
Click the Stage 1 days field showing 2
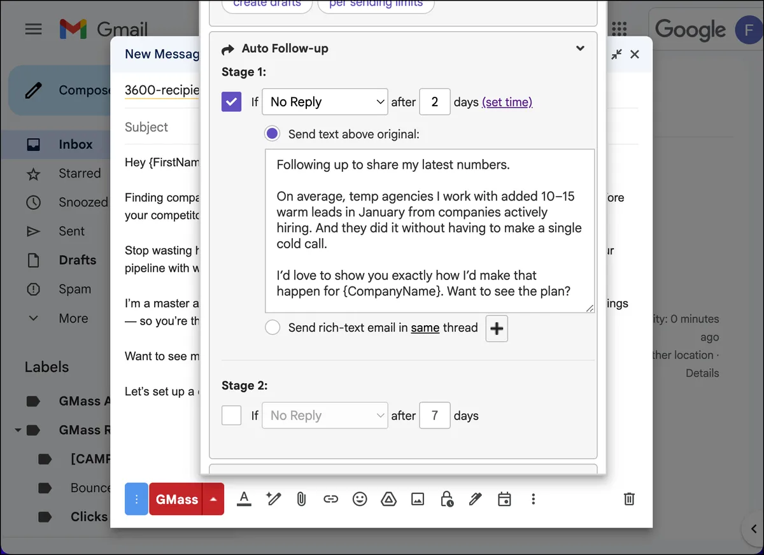435,102
